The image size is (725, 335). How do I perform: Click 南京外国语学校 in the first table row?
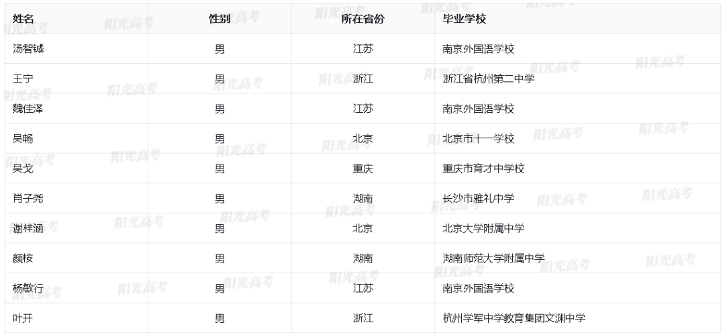479,48
